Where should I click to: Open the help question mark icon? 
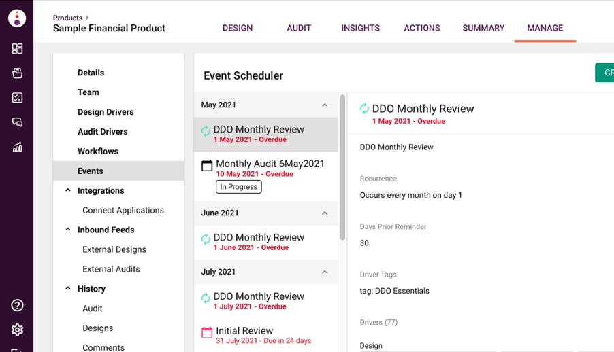pos(17,305)
